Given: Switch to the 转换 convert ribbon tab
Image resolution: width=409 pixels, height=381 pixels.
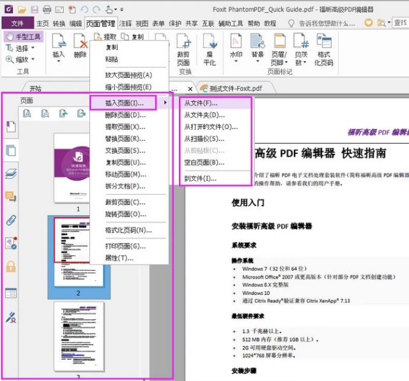Looking at the screenshot, I should pyautogui.click(x=59, y=24).
